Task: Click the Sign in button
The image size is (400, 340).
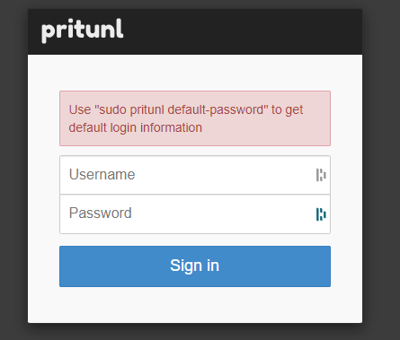Action: click(195, 266)
